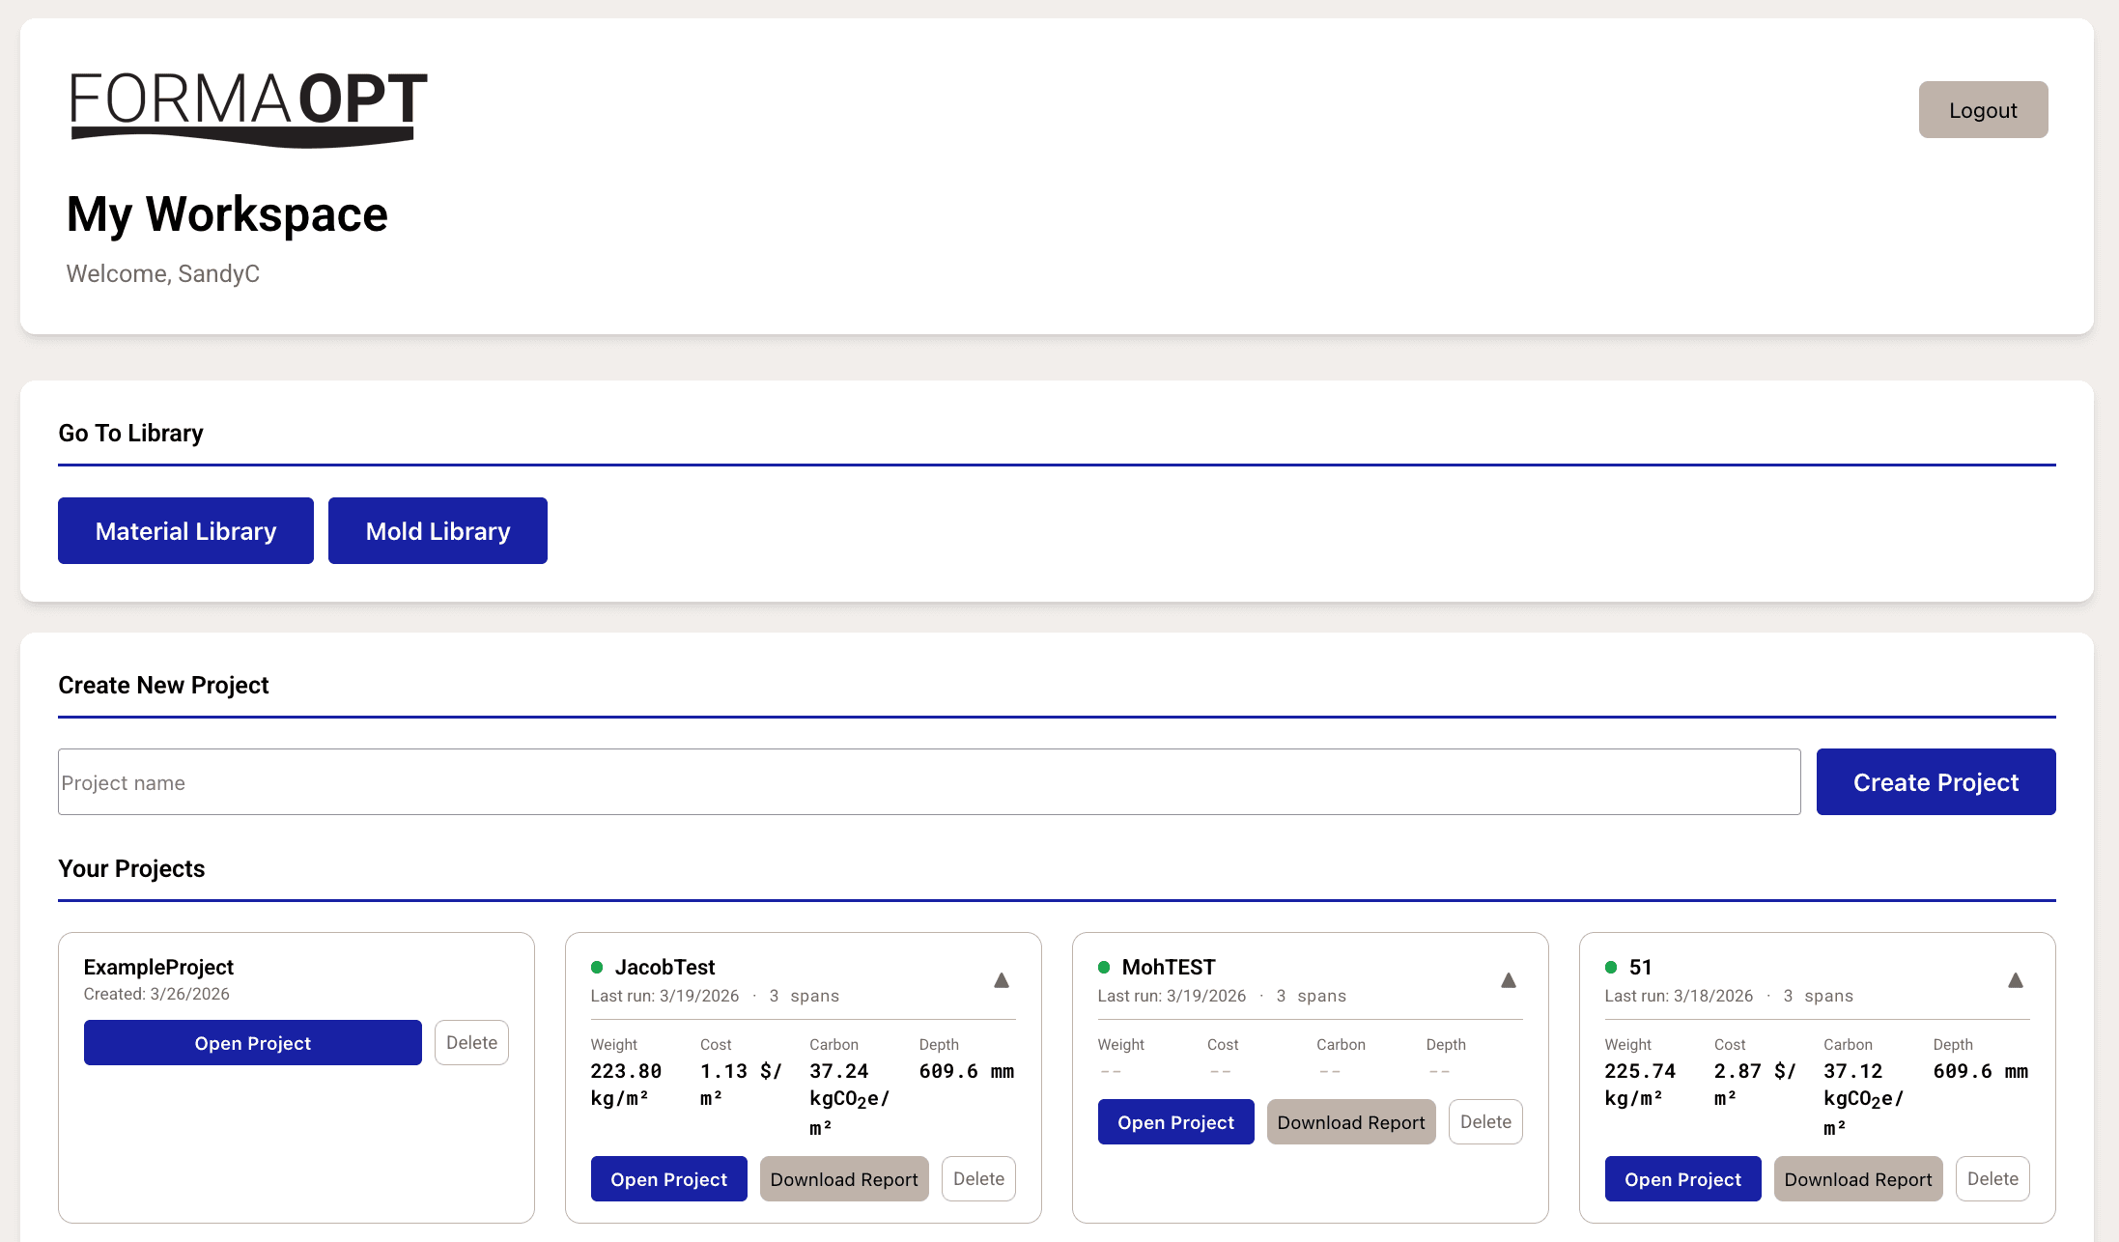Open the JacobTest project
The image size is (2119, 1242).
point(668,1178)
